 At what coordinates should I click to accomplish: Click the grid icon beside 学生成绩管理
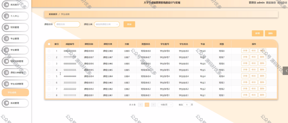[x=7, y=84]
